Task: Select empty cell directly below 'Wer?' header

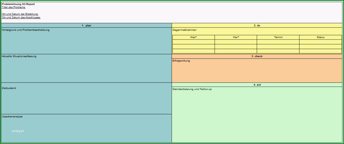Action: [236, 42]
